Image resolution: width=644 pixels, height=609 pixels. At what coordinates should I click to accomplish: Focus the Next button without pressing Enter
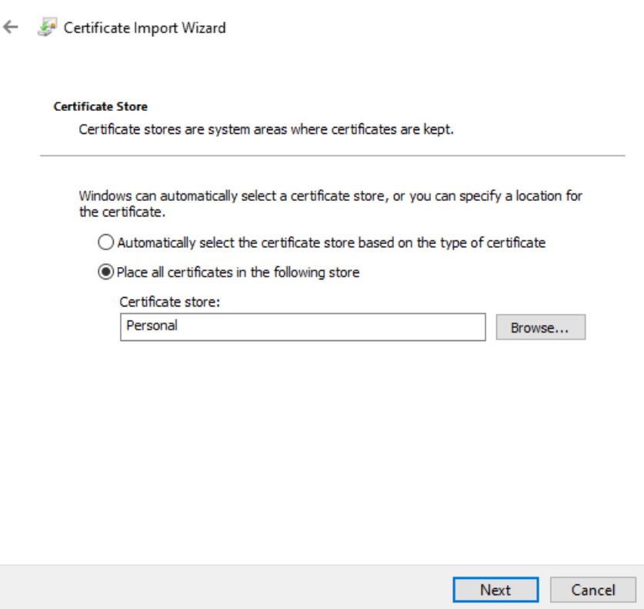point(496,590)
